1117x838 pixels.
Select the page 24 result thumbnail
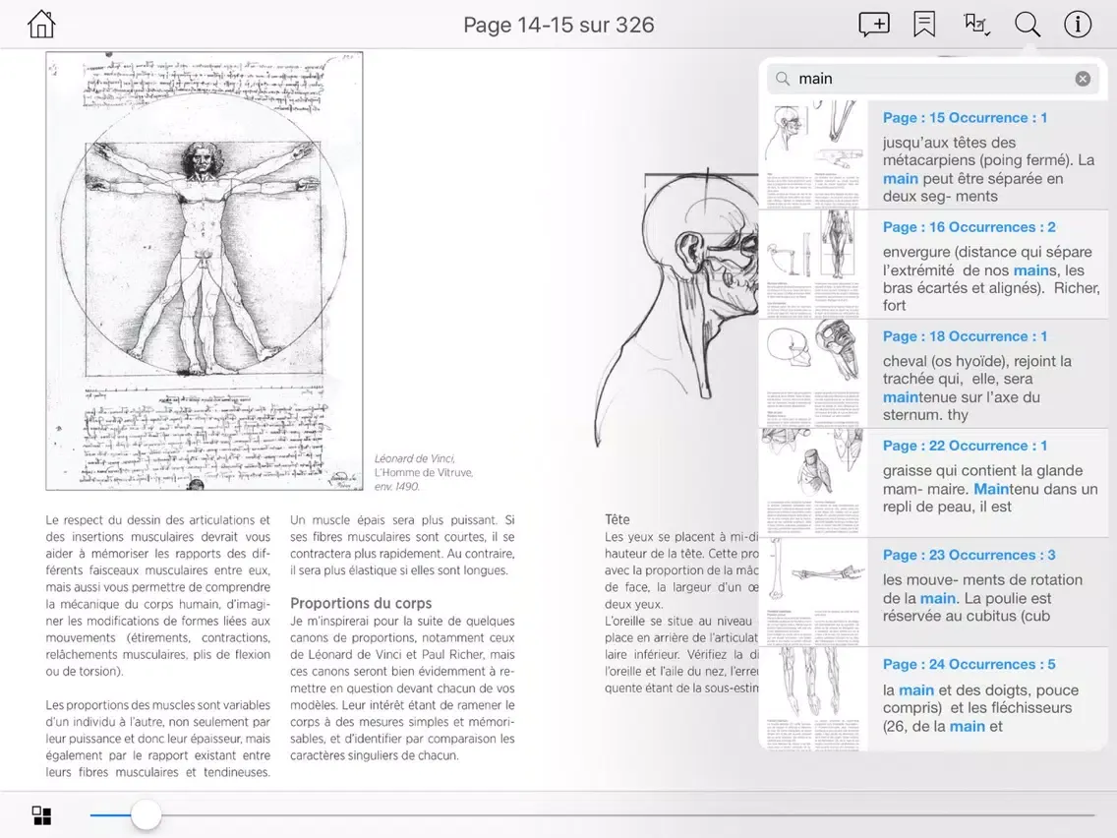coord(813,699)
